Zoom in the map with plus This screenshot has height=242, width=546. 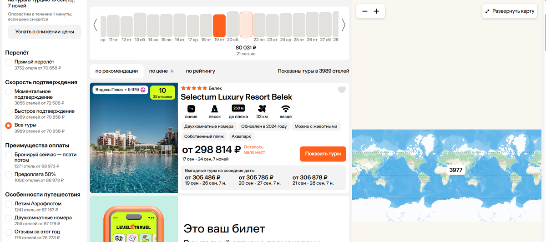376,11
